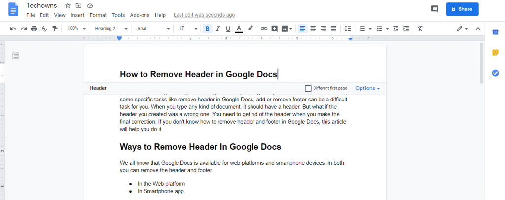Enable Different first page checkbox

(x=308, y=88)
